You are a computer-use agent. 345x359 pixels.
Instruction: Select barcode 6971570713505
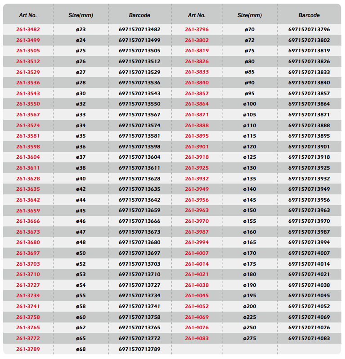point(139,51)
